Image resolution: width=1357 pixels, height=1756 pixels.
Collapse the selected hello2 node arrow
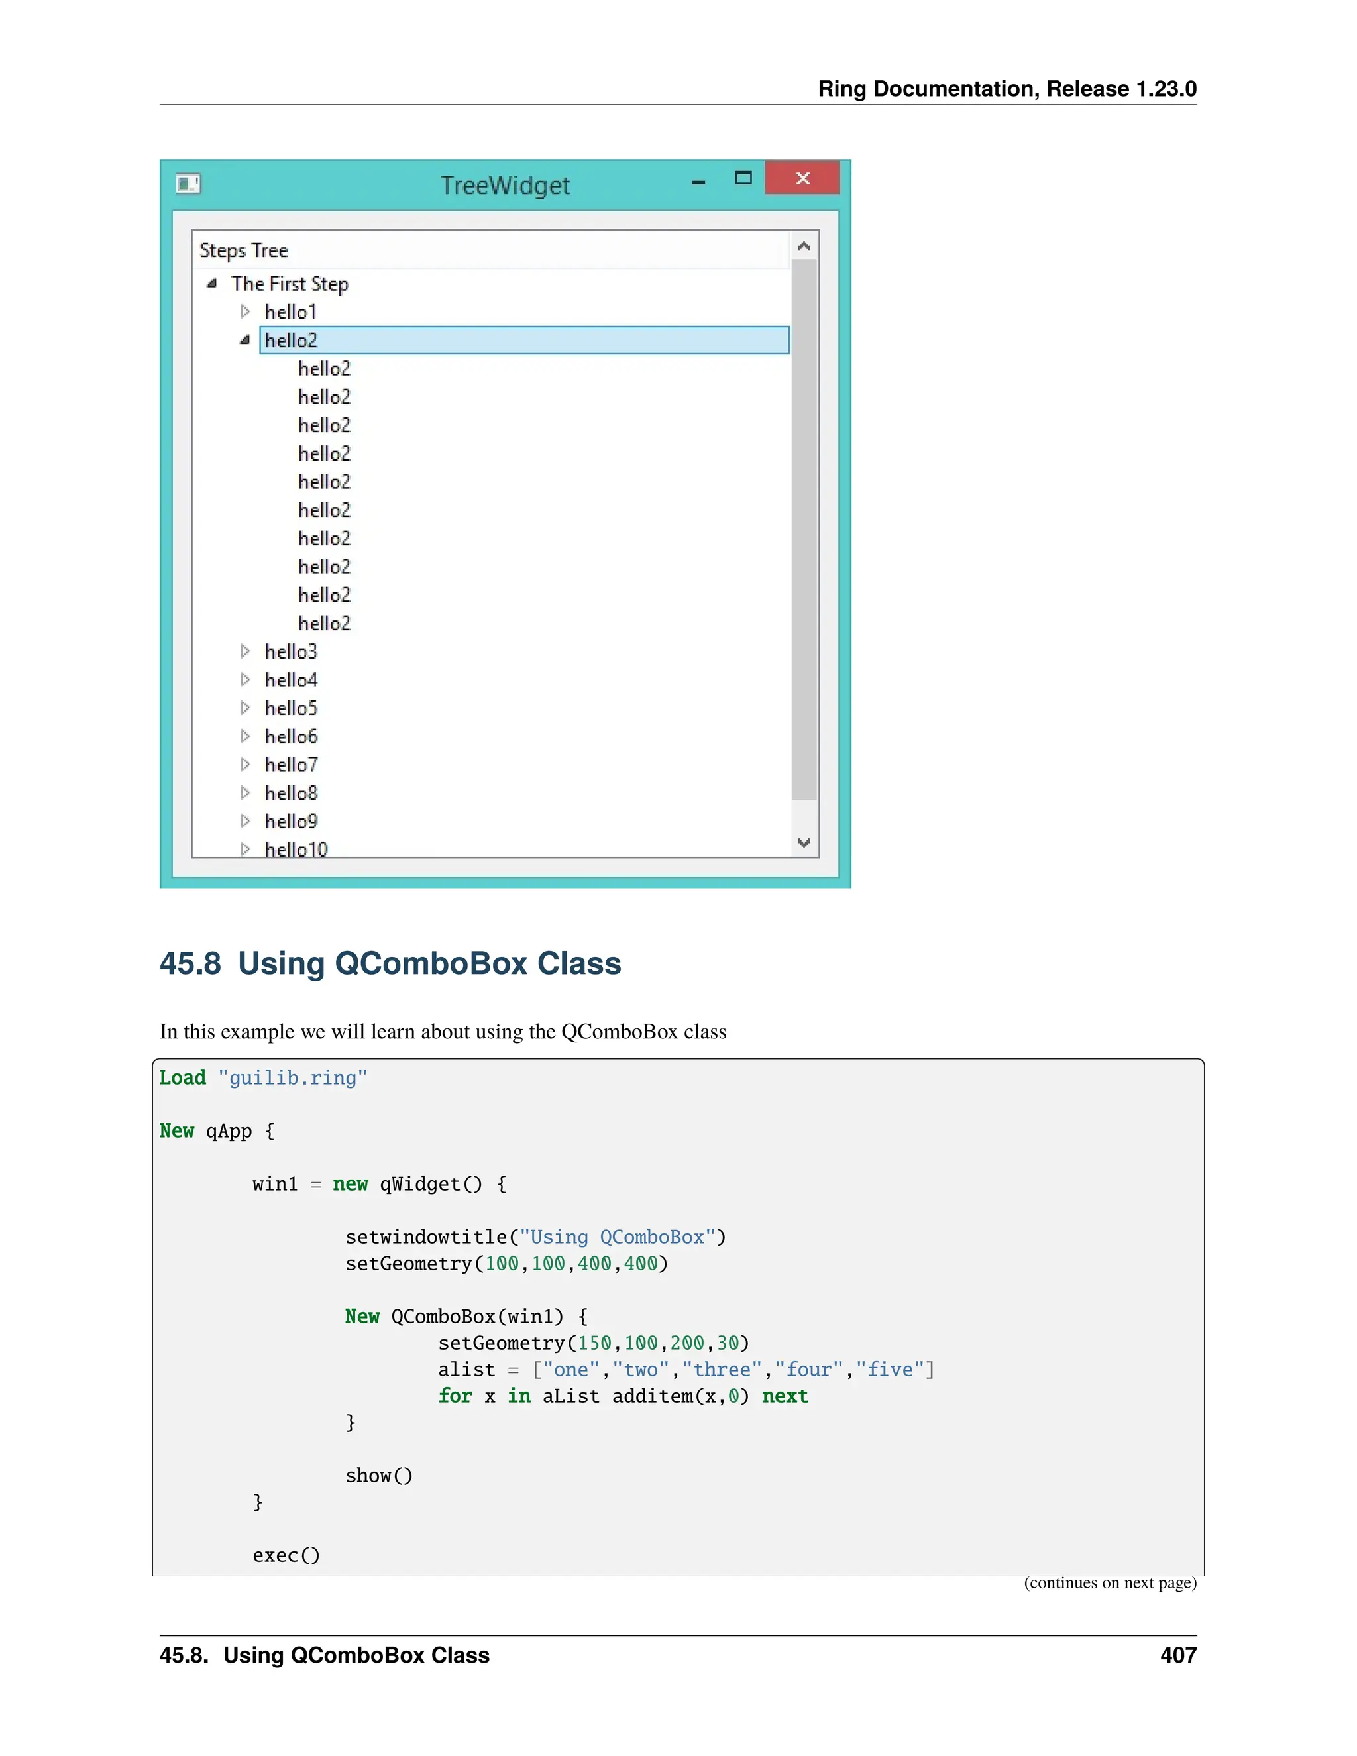[245, 339]
